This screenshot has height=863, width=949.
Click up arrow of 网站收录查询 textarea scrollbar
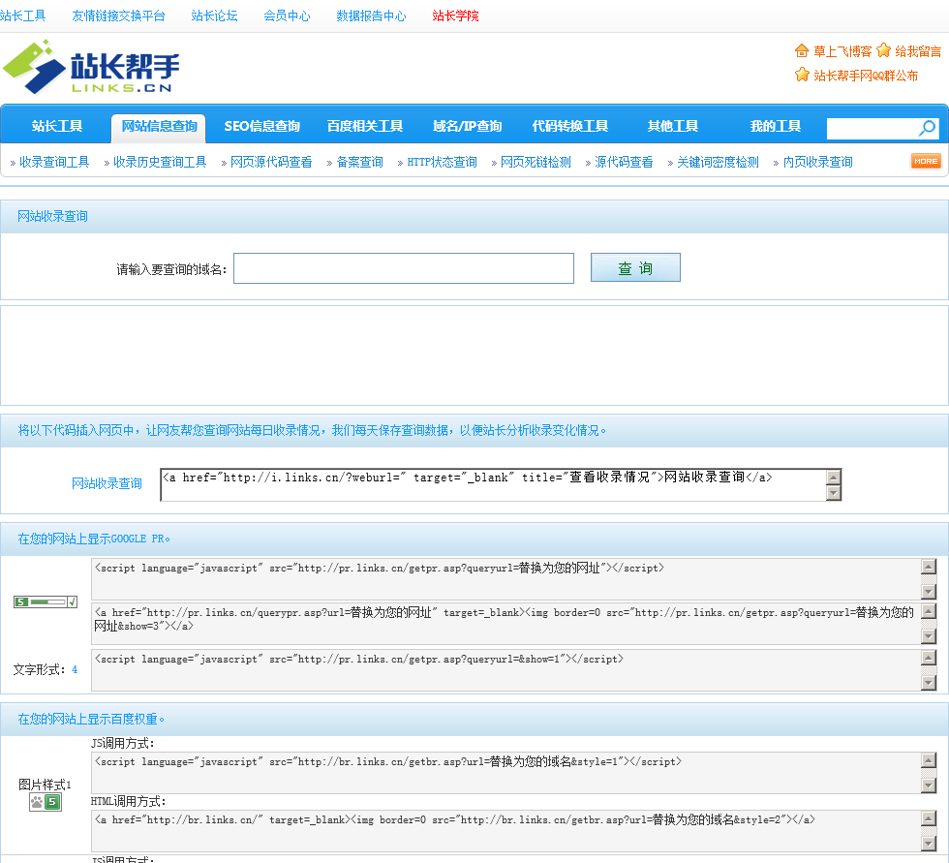click(834, 477)
